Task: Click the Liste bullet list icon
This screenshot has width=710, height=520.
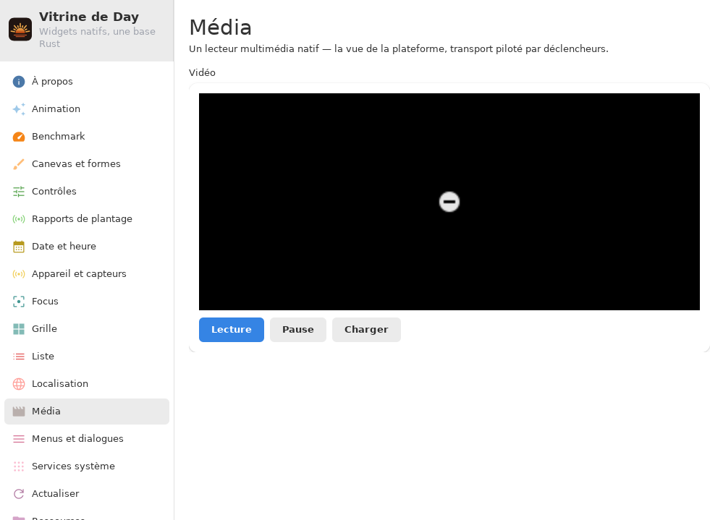Action: 19,357
